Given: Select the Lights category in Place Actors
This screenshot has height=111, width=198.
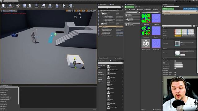Looking at the screenshot, I should click(x=100, y=70).
